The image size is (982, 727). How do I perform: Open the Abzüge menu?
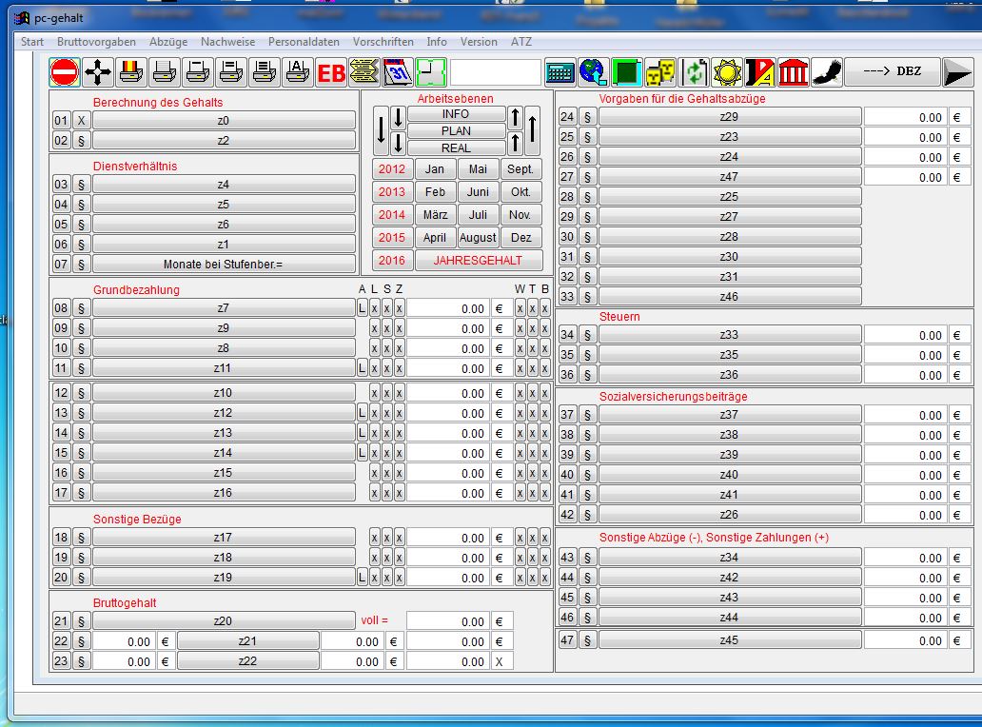[168, 42]
